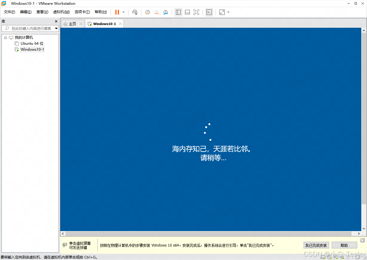Close the Windows10-1 tab
Viewport: 367px width, 260px height.
[x=120, y=24]
